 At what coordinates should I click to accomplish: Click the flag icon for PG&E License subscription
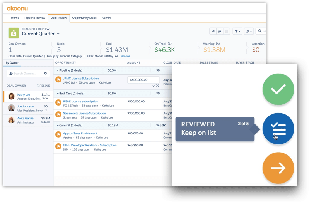pyautogui.click(x=58, y=103)
